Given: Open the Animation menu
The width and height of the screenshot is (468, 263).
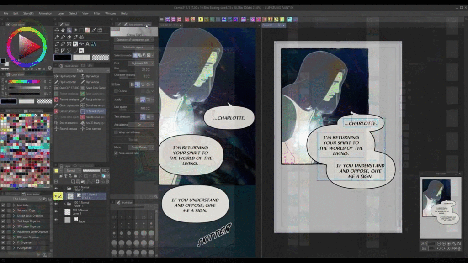Looking at the screenshot, I should [45, 13].
